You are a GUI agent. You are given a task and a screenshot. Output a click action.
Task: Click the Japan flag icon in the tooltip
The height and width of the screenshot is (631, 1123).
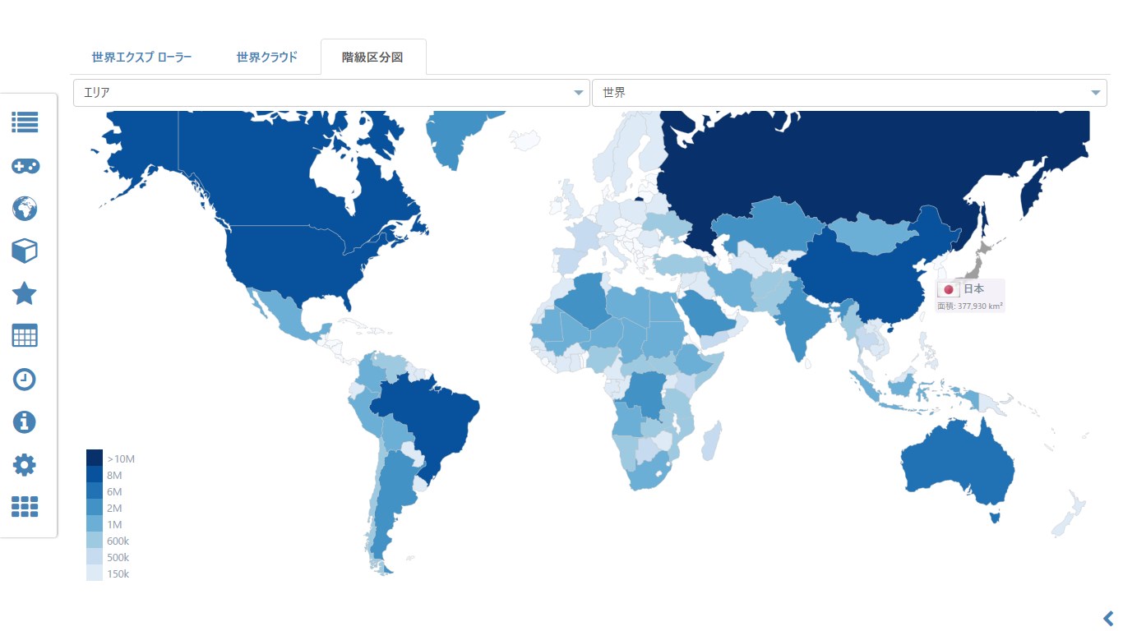coord(949,288)
